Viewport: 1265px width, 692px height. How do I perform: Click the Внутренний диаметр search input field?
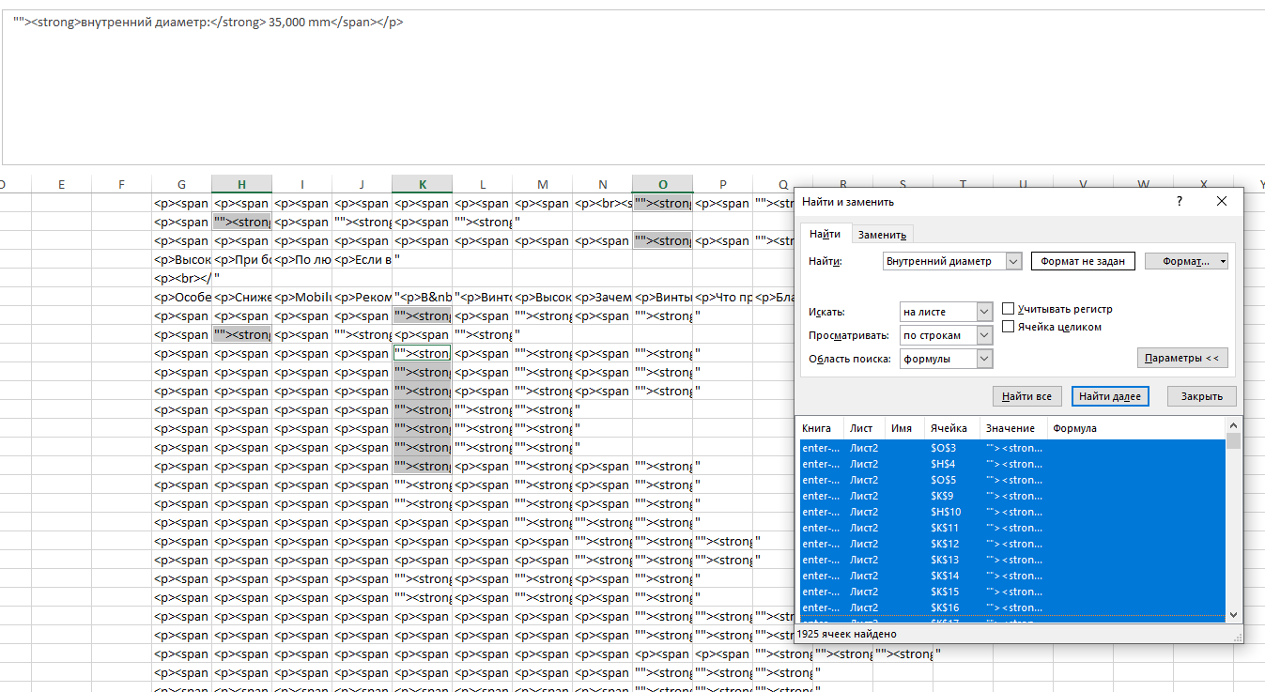point(944,261)
